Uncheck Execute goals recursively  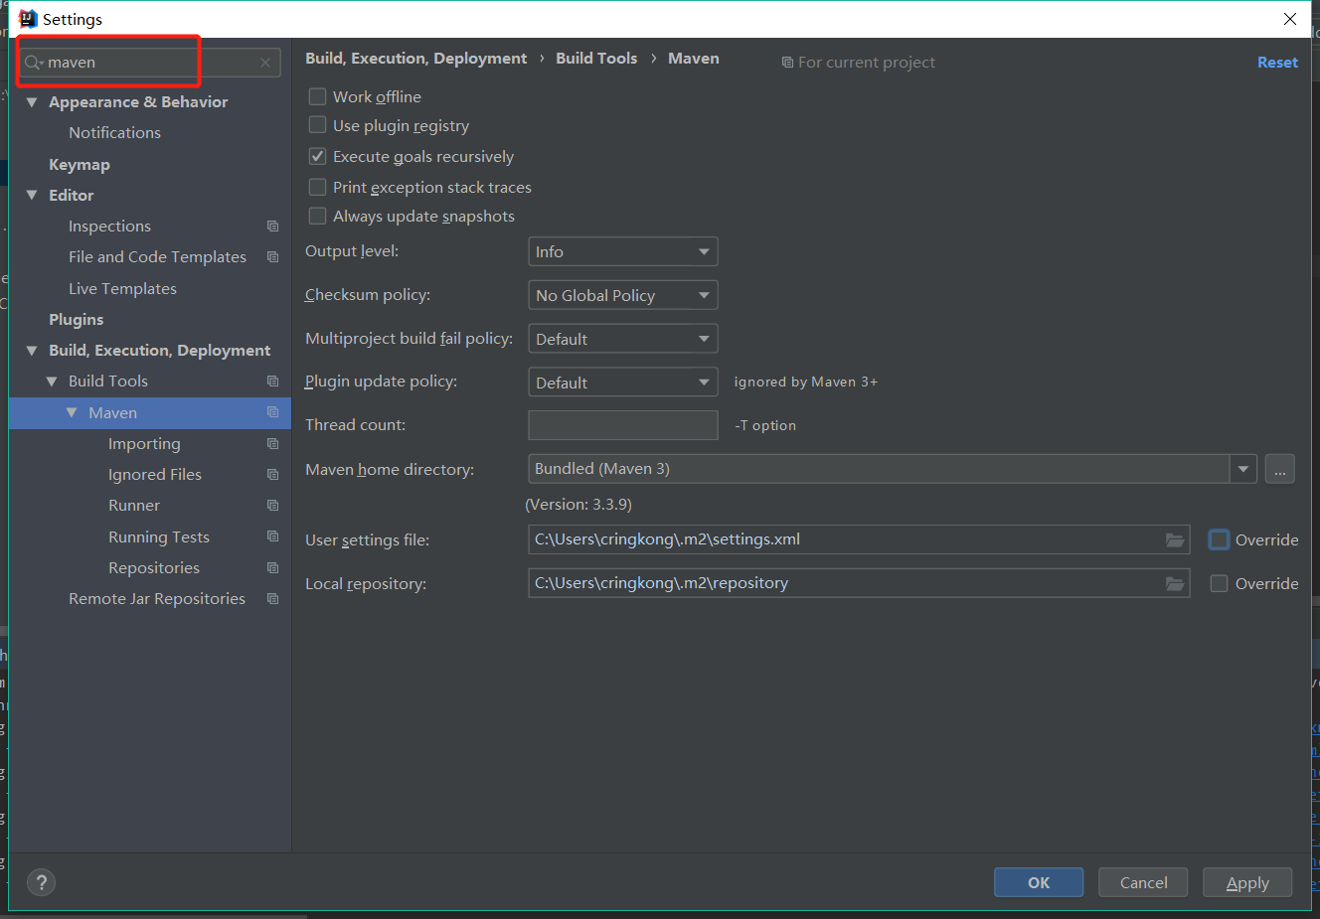(x=317, y=156)
